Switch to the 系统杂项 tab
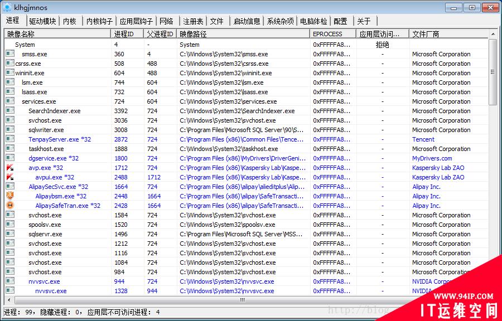The width and height of the screenshot is (502, 321). tap(280, 21)
